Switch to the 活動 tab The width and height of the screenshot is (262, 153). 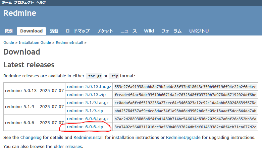[54, 31]
